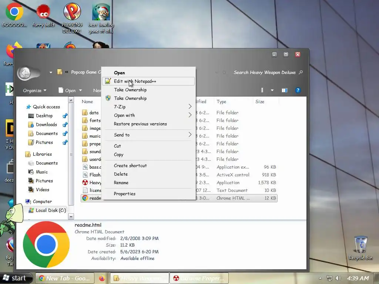The height and width of the screenshot is (284, 379).
Task: Click the Notepad++ icon in context menu
Action: point(108,81)
